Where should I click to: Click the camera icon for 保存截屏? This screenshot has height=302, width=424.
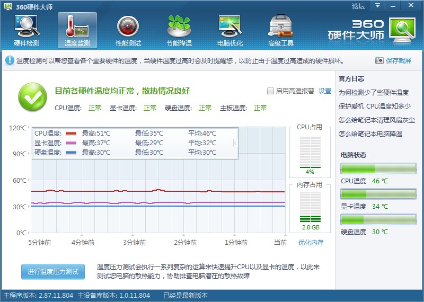coord(379,61)
